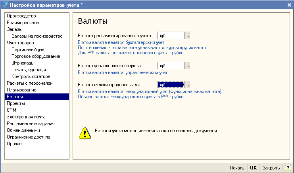Select Партионный учет subsection
Viewport: 294px width, 173px height.
click(x=37, y=49)
